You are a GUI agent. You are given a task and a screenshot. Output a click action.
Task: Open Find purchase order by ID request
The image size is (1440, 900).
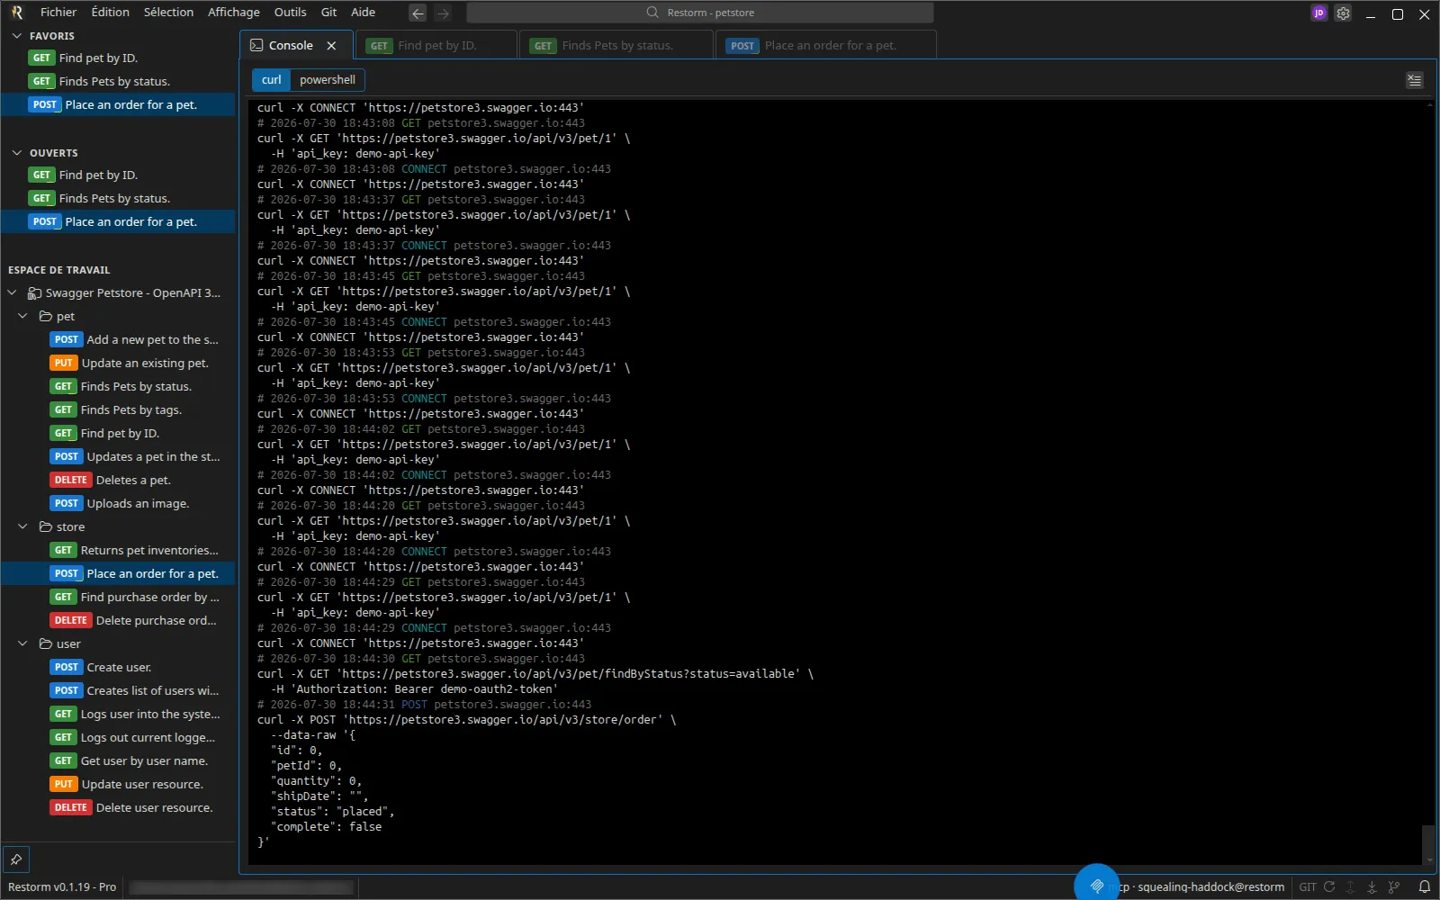pos(118,597)
